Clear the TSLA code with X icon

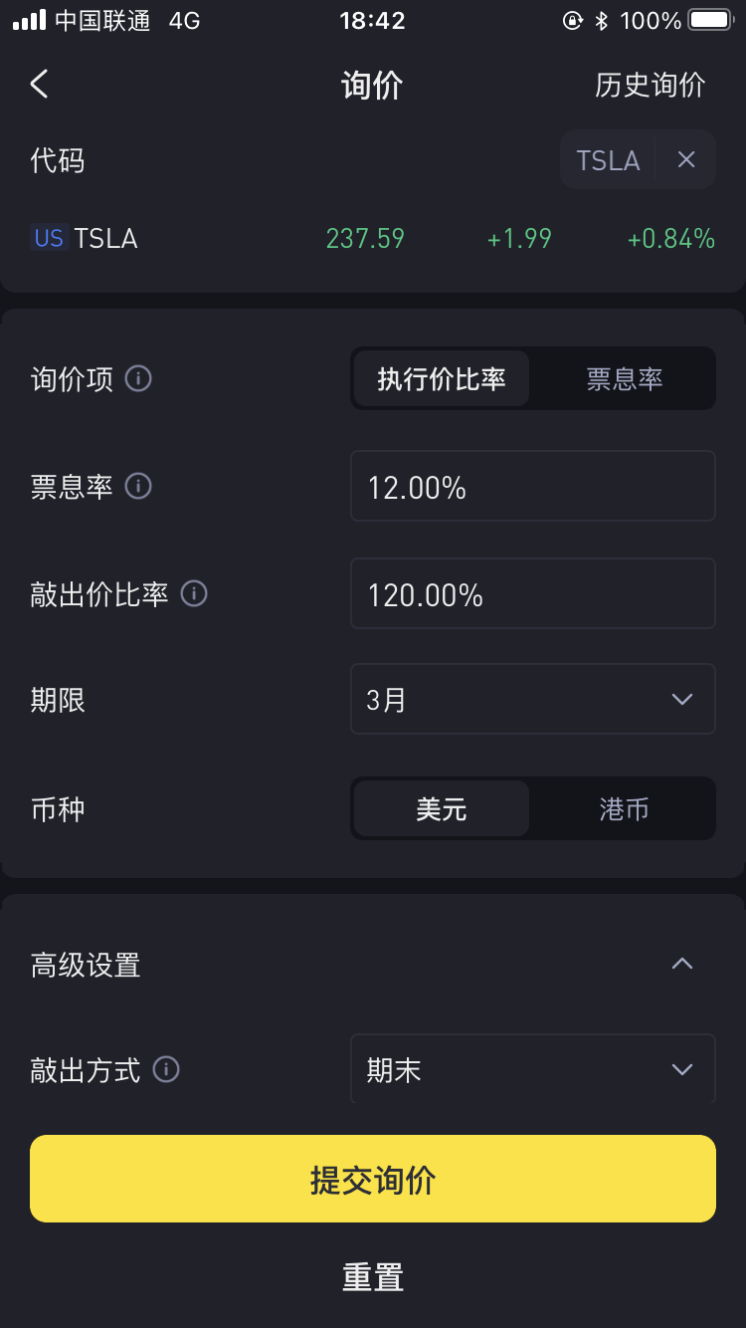tap(686, 159)
